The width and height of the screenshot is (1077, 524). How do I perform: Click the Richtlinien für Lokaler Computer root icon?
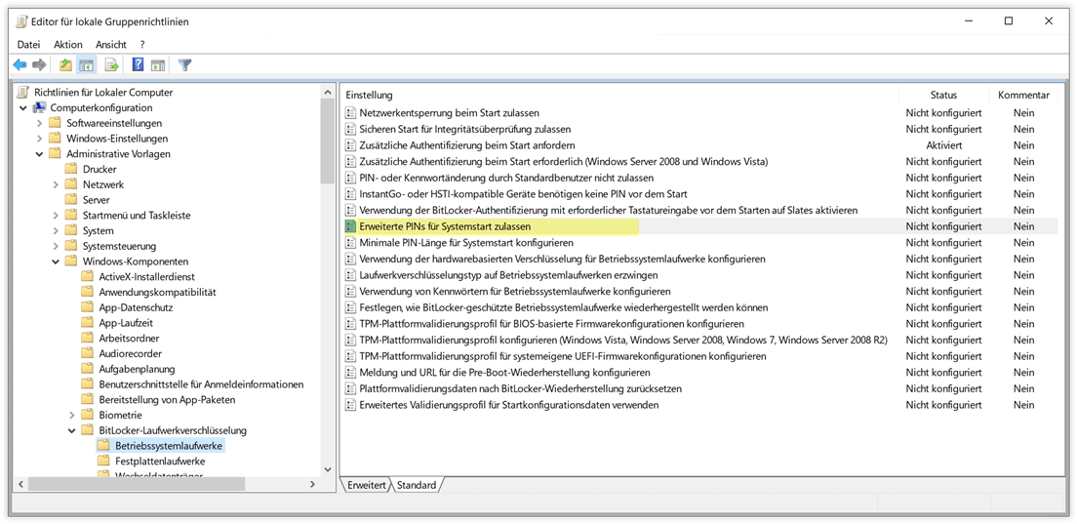click(23, 92)
